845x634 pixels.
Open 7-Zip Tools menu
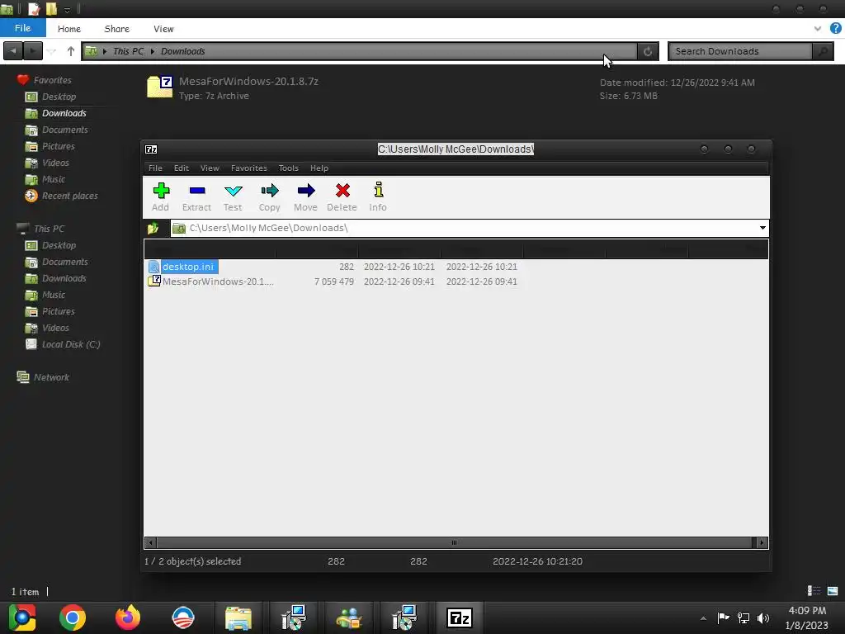(x=288, y=168)
